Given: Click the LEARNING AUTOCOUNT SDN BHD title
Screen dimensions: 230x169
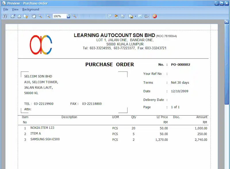Looking at the screenshot, I should click(114, 35).
